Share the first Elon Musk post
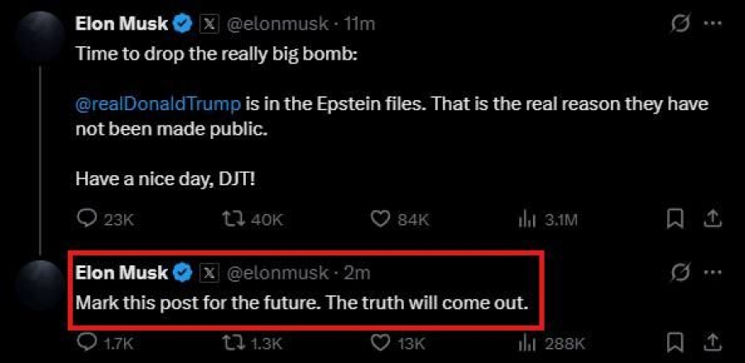 pos(712,219)
